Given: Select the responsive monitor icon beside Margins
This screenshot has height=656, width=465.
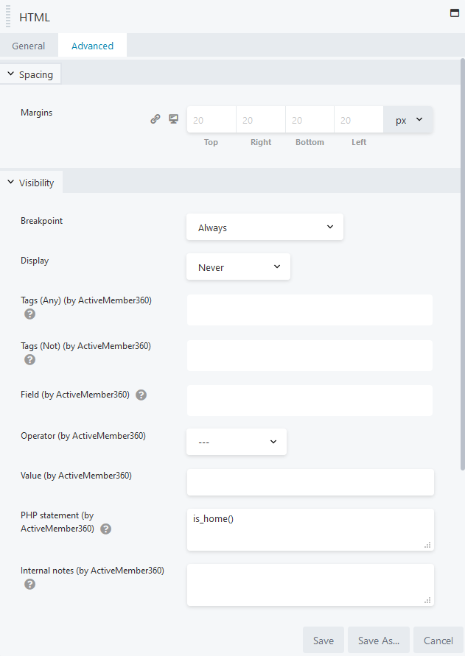Looking at the screenshot, I should click(x=172, y=119).
